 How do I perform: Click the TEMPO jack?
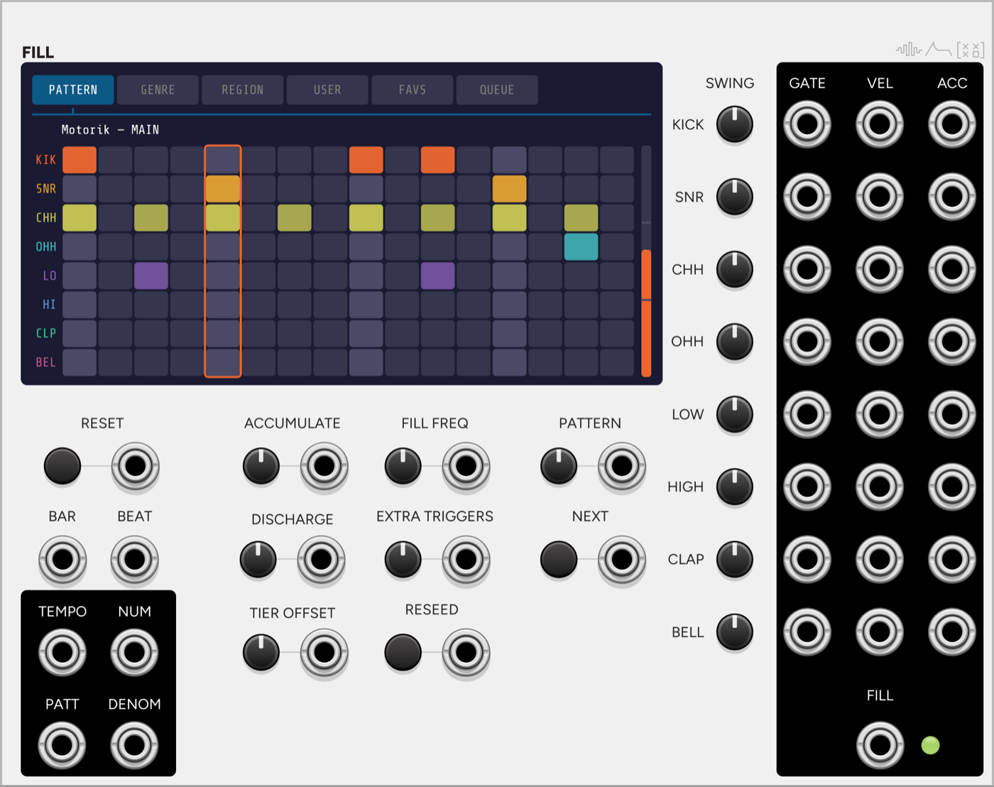click(62, 652)
